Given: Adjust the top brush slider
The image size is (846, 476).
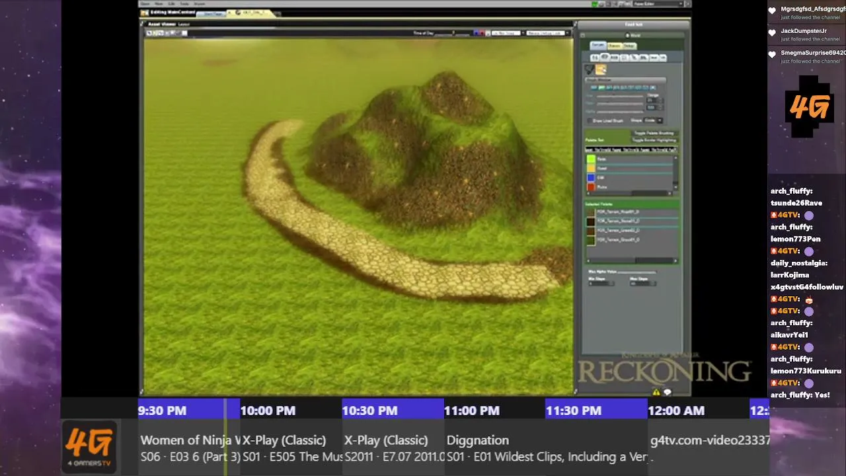Looking at the screenshot, I should (620, 97).
